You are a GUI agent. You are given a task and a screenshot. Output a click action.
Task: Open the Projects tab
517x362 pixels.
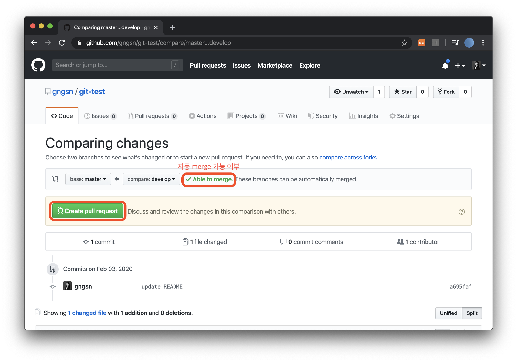(247, 116)
